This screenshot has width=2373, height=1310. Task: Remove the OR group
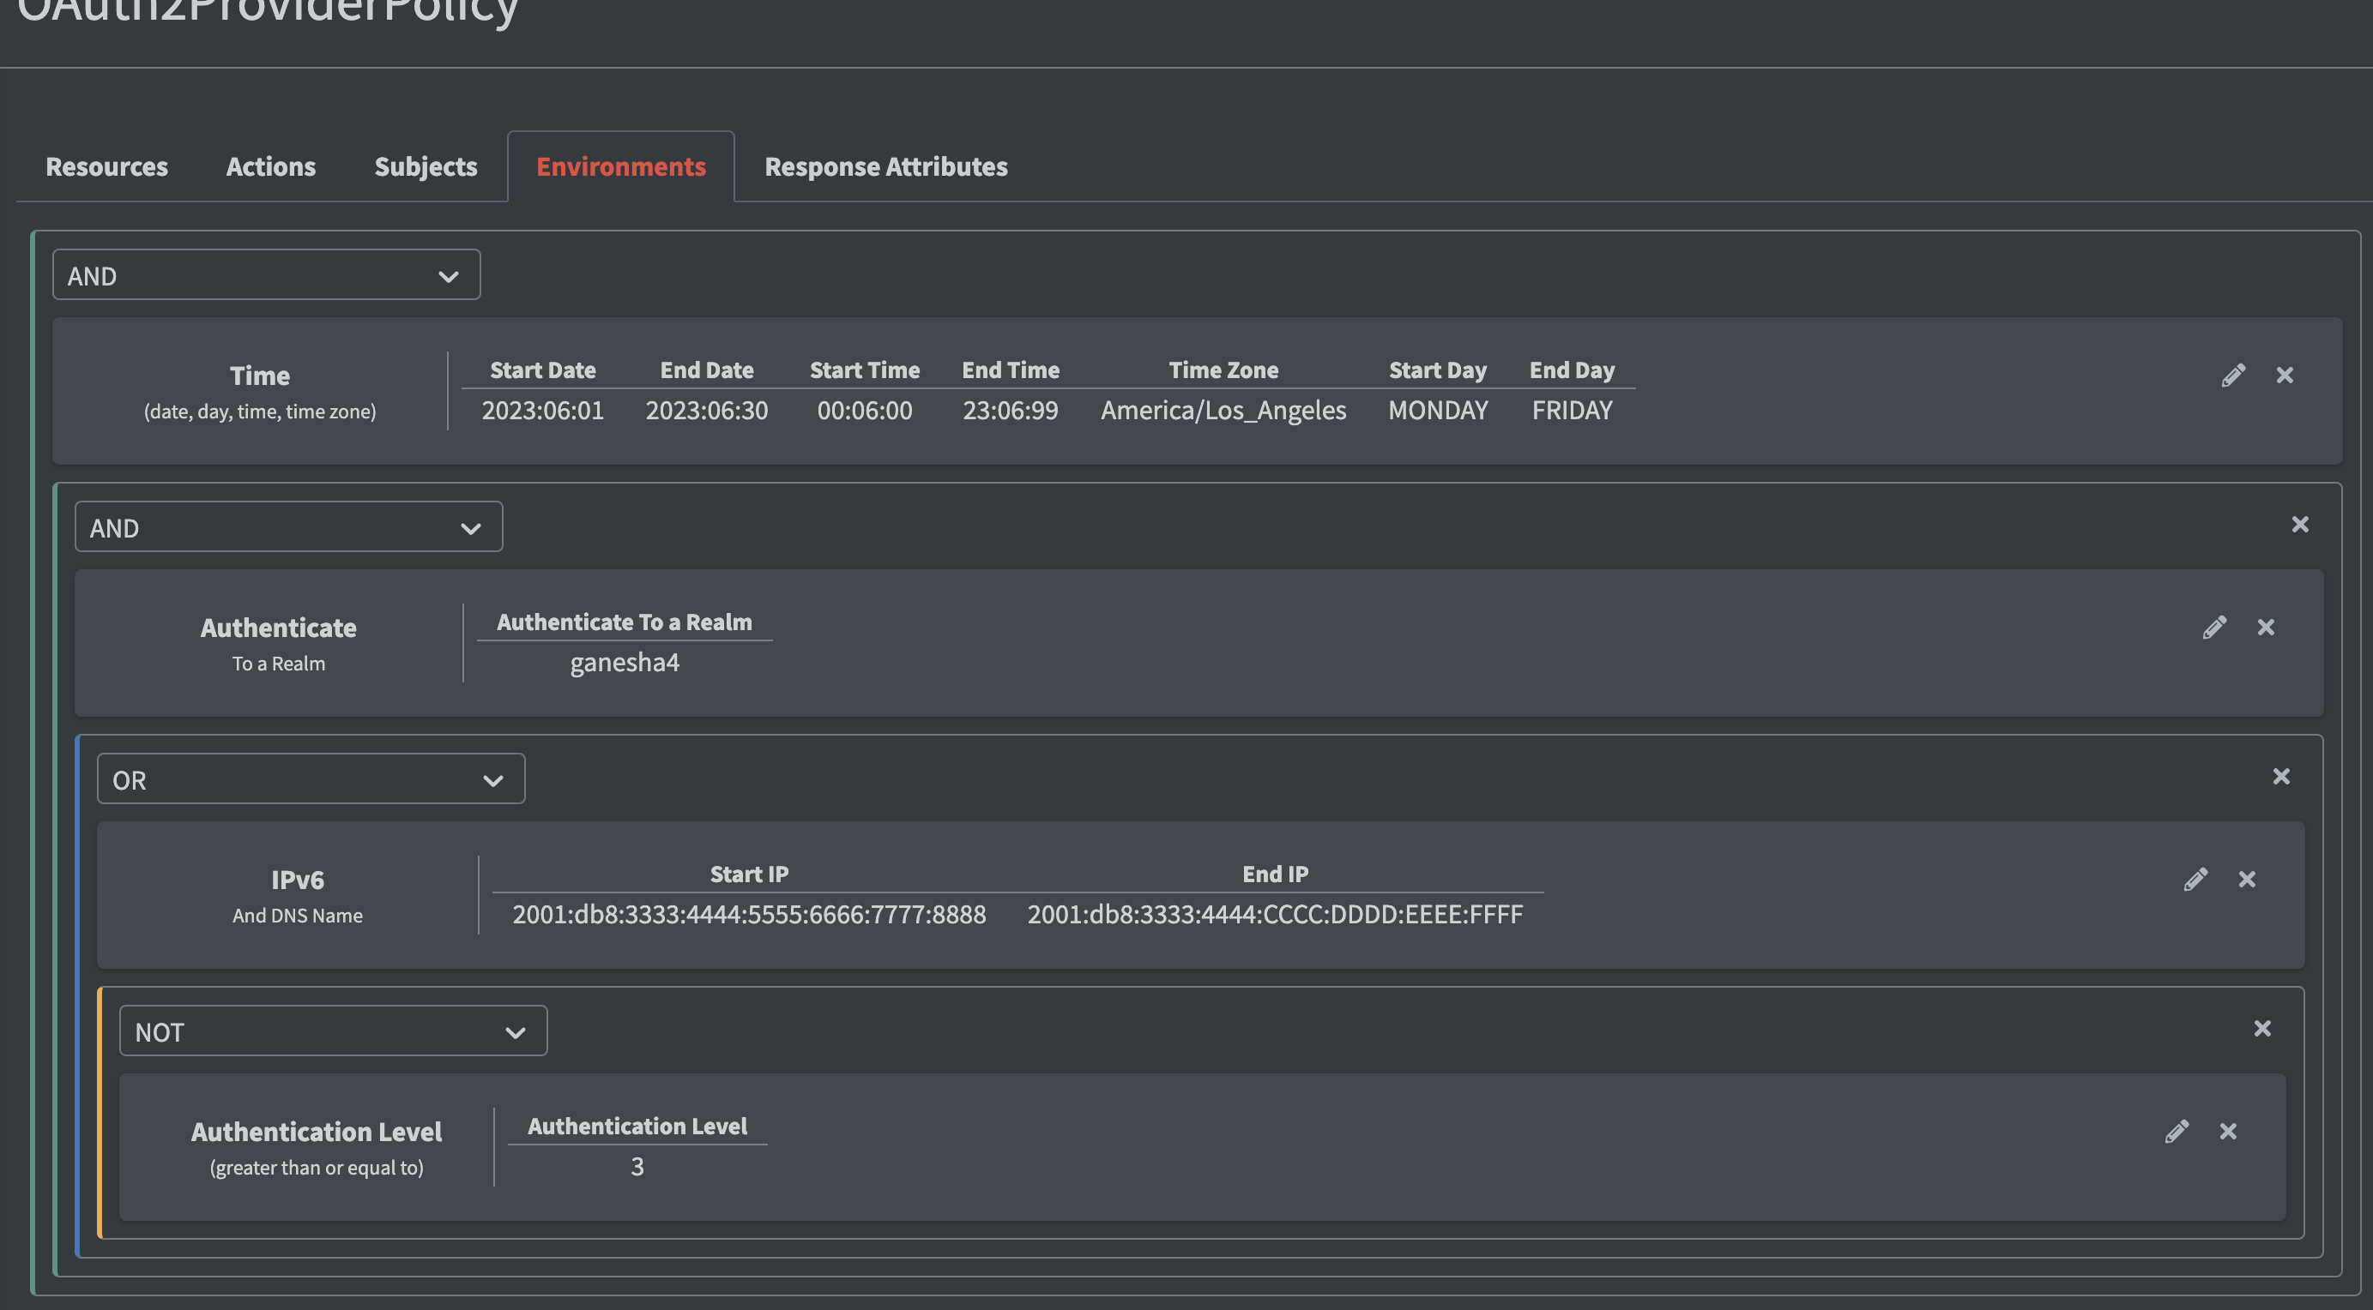tap(2281, 777)
